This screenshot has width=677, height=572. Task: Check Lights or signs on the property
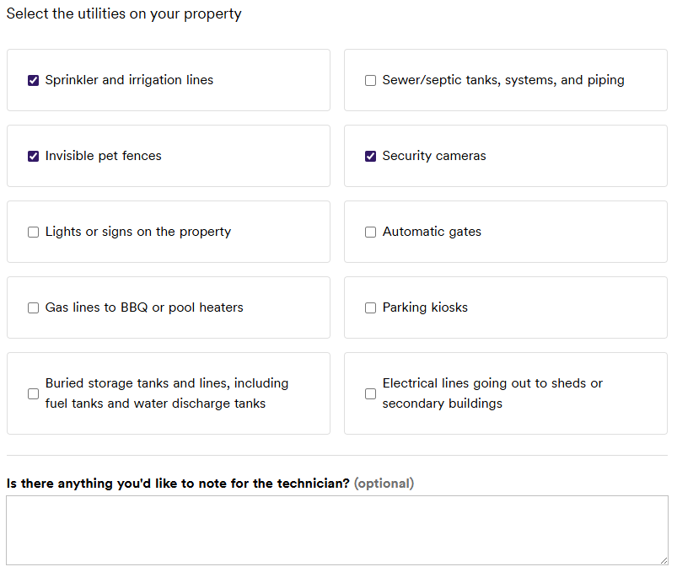[33, 232]
